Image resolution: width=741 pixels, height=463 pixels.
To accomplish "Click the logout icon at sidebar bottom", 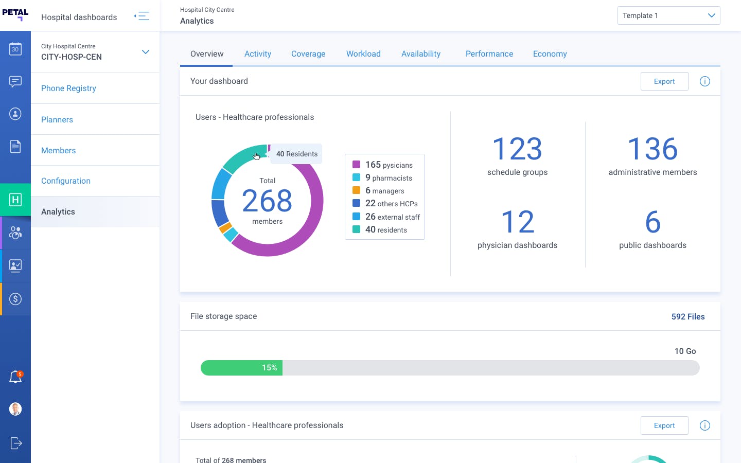I will click(15, 443).
